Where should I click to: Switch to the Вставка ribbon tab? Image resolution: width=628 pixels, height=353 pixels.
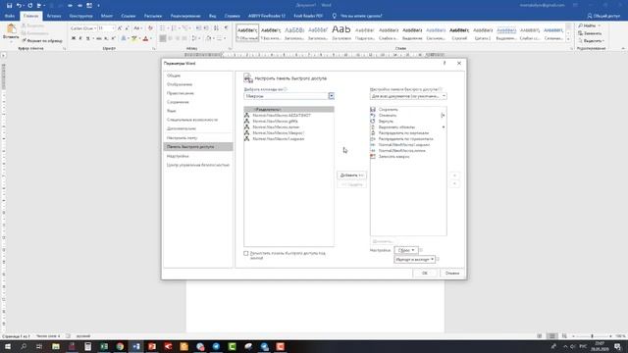(54, 16)
